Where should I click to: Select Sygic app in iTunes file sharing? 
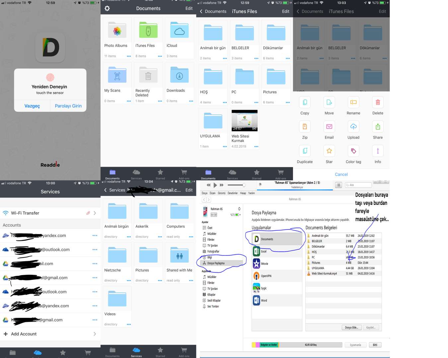277,288
